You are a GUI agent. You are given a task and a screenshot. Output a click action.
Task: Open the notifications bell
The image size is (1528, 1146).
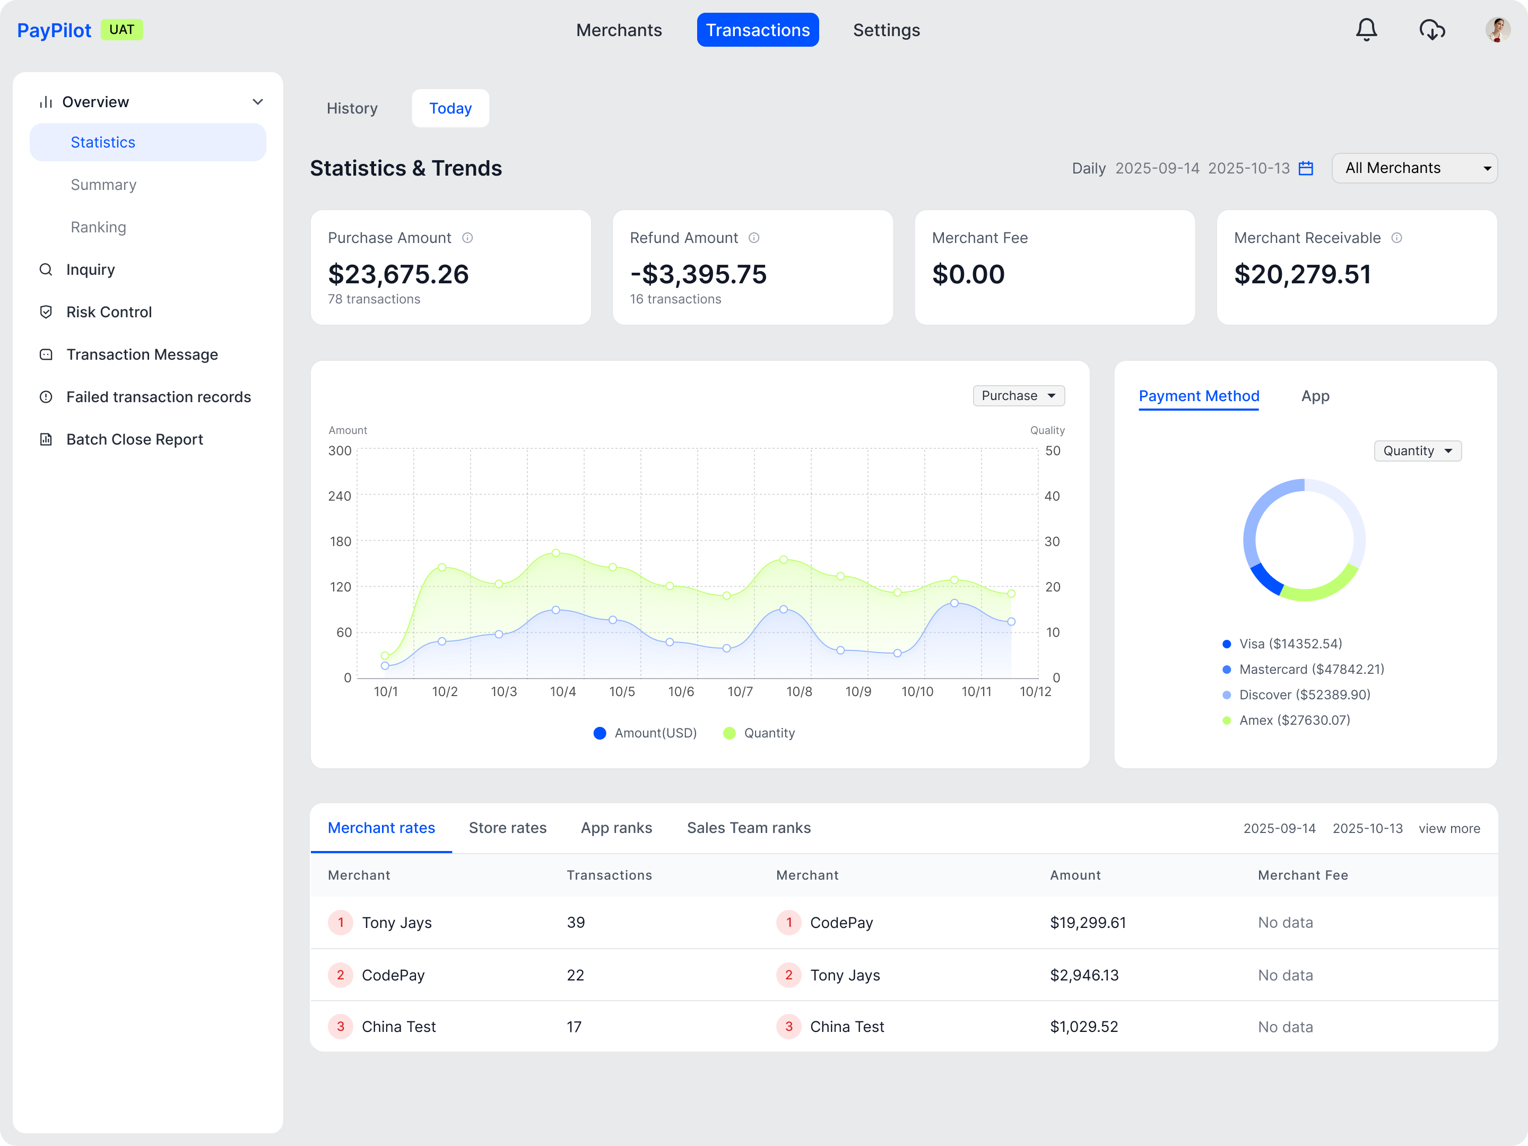[1366, 30]
